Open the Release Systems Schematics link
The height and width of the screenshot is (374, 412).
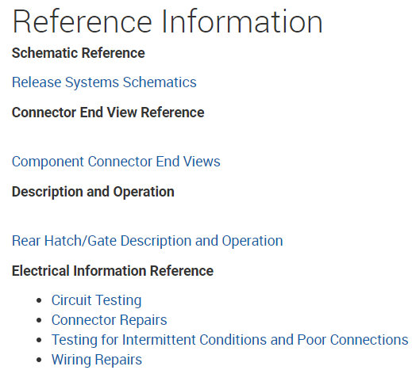(104, 82)
